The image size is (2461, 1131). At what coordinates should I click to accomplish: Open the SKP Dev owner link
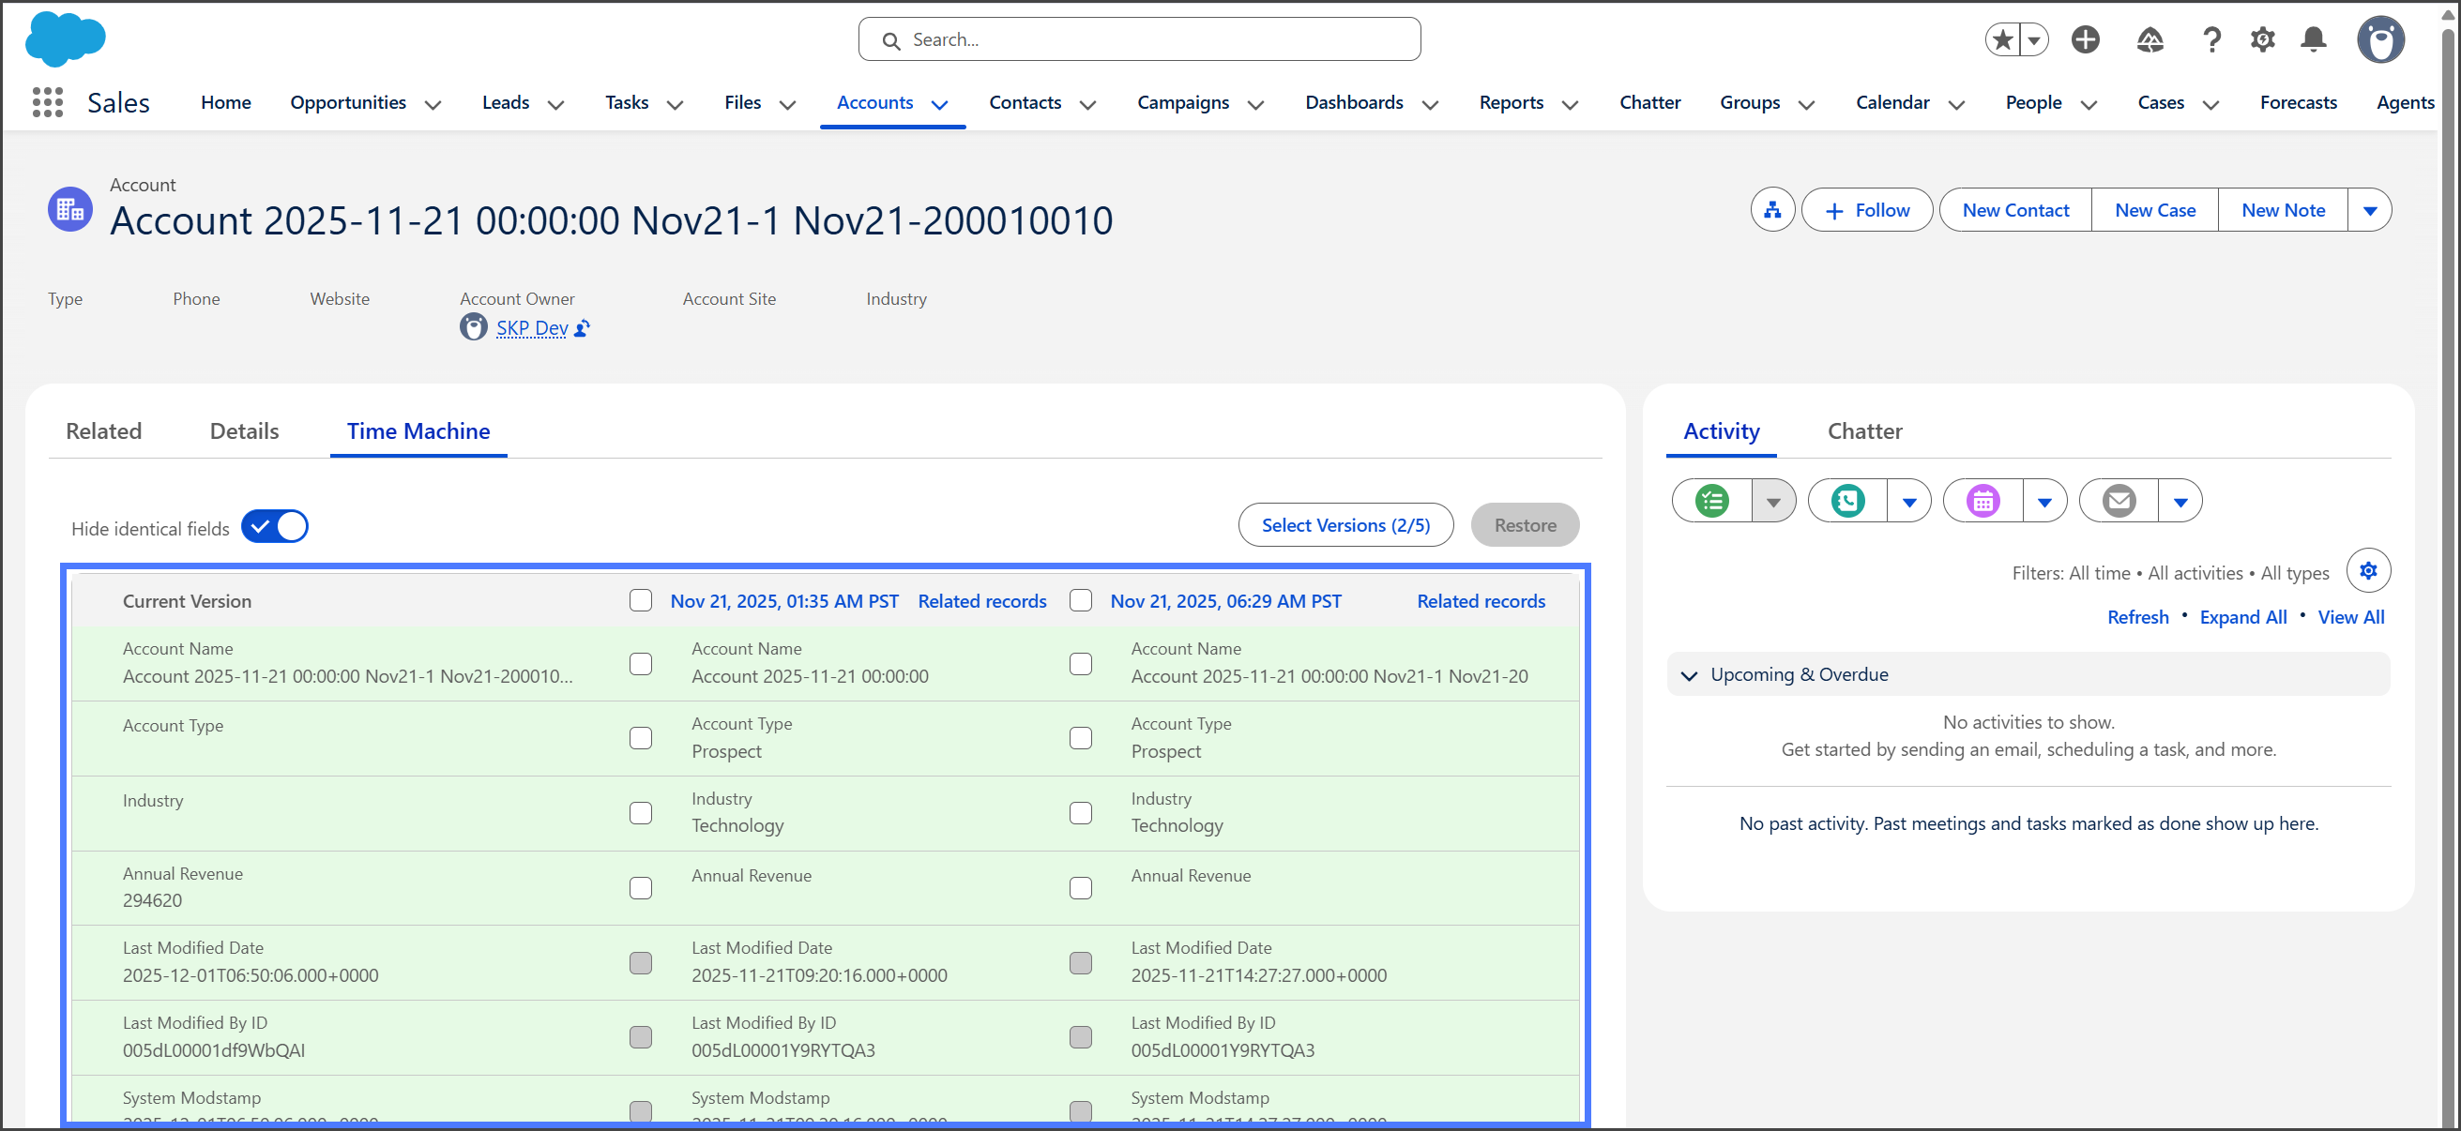click(531, 328)
